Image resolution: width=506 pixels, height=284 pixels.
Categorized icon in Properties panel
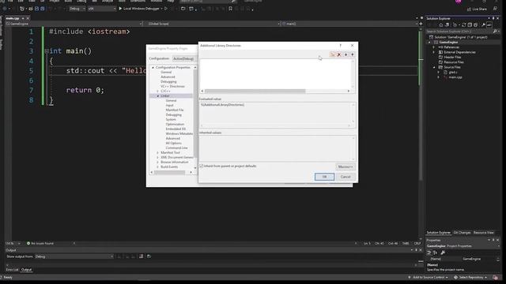429,252
